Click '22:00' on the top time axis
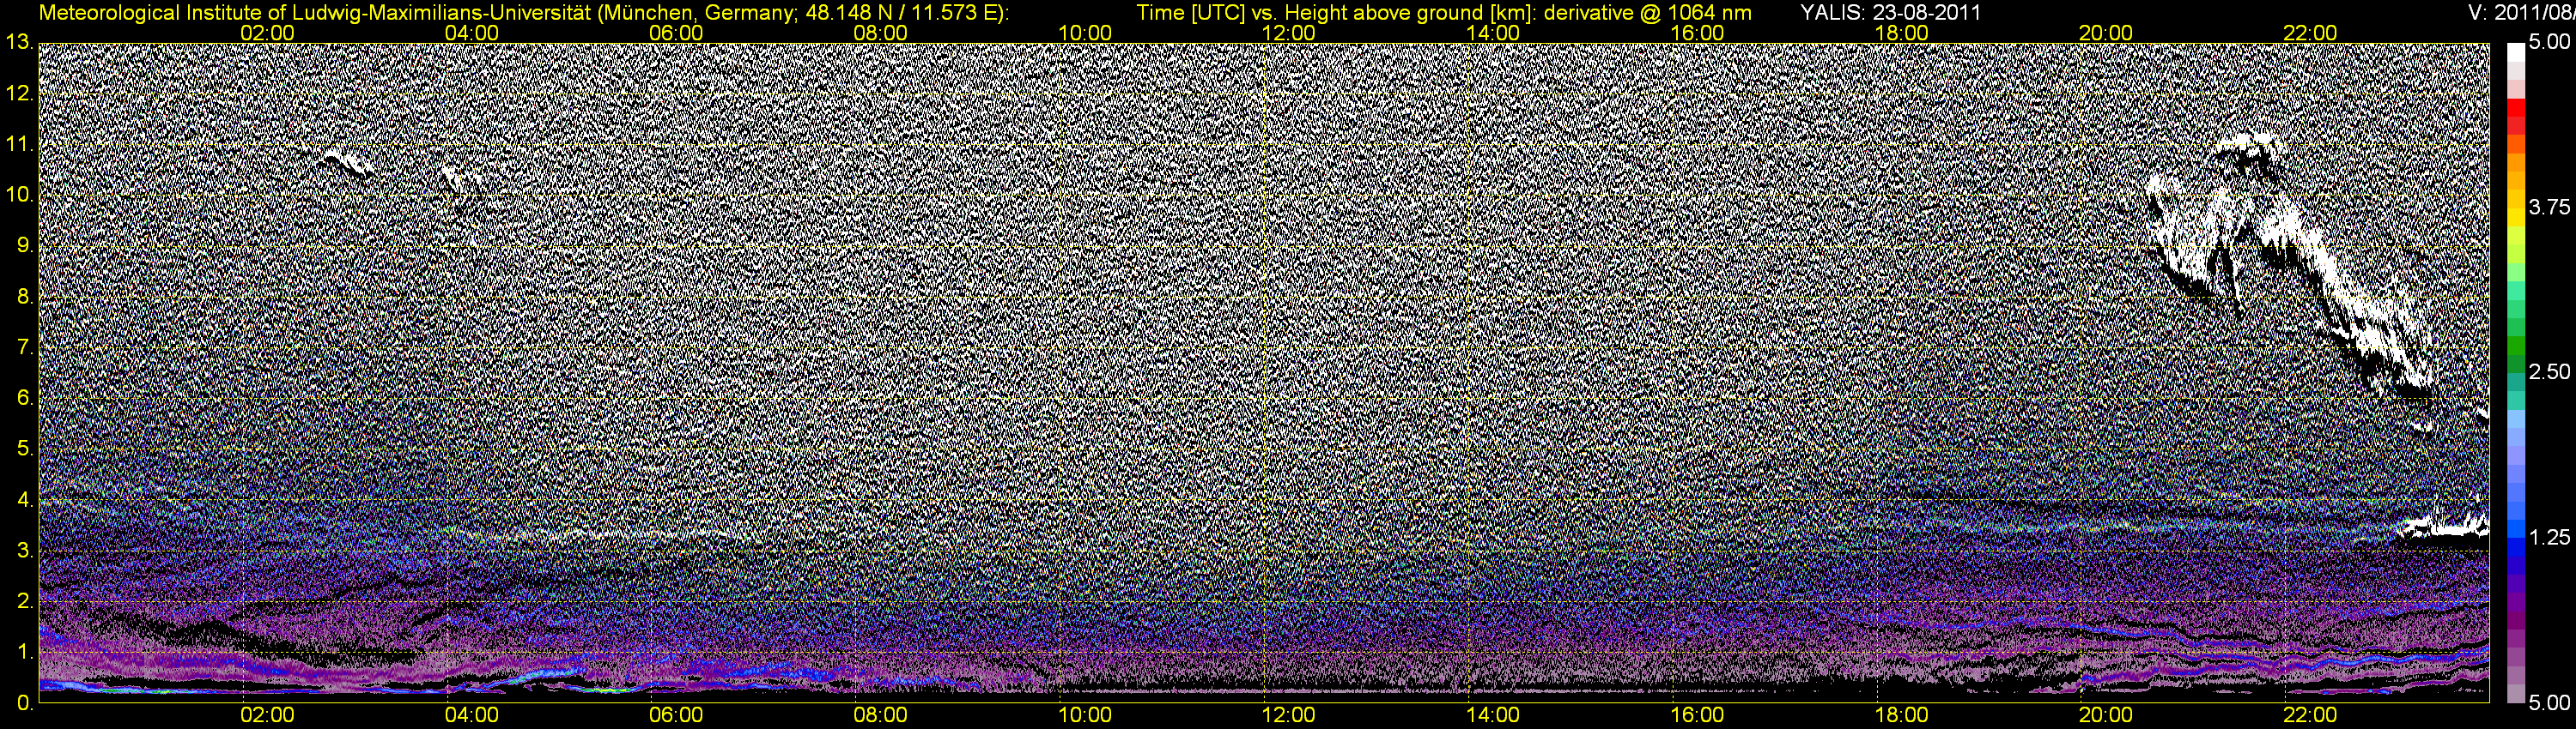The height and width of the screenshot is (729, 2576). tap(2310, 33)
